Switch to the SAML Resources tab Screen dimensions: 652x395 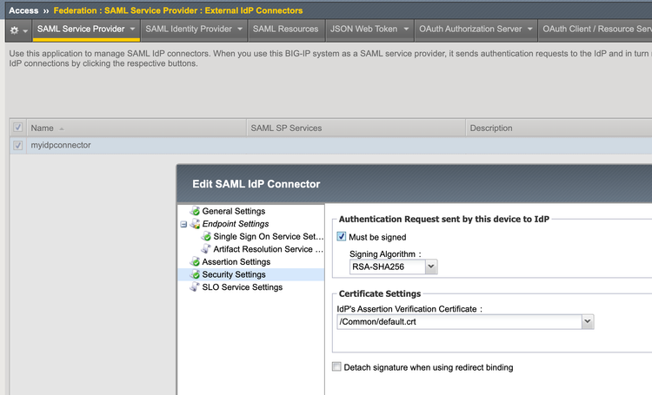(285, 29)
